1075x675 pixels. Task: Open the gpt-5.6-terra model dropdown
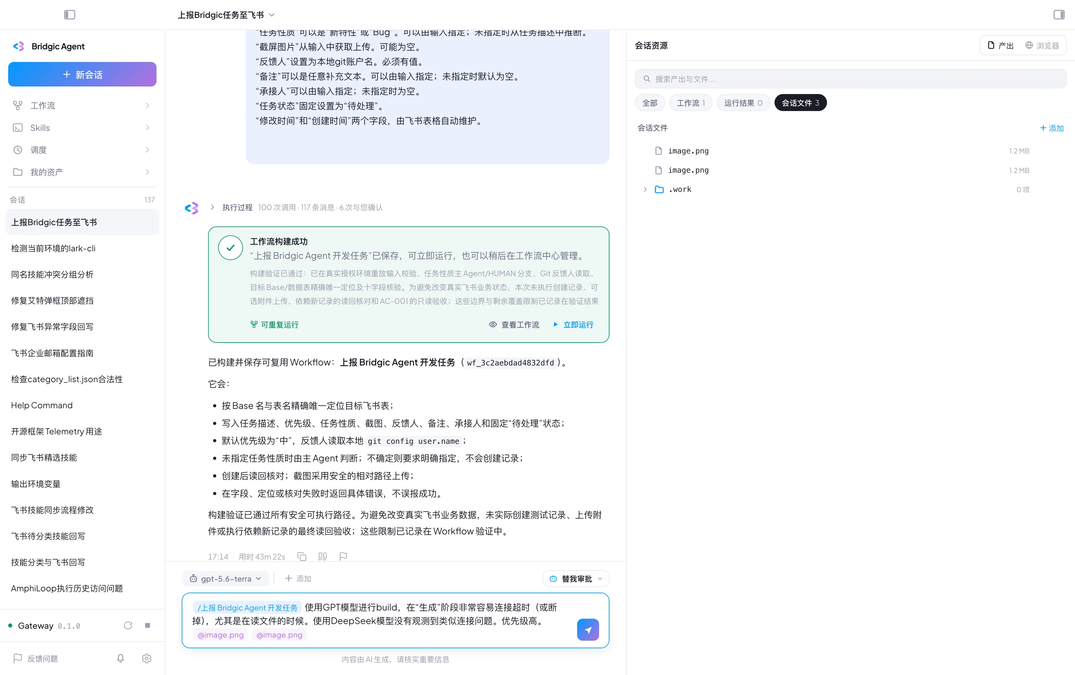point(226,578)
